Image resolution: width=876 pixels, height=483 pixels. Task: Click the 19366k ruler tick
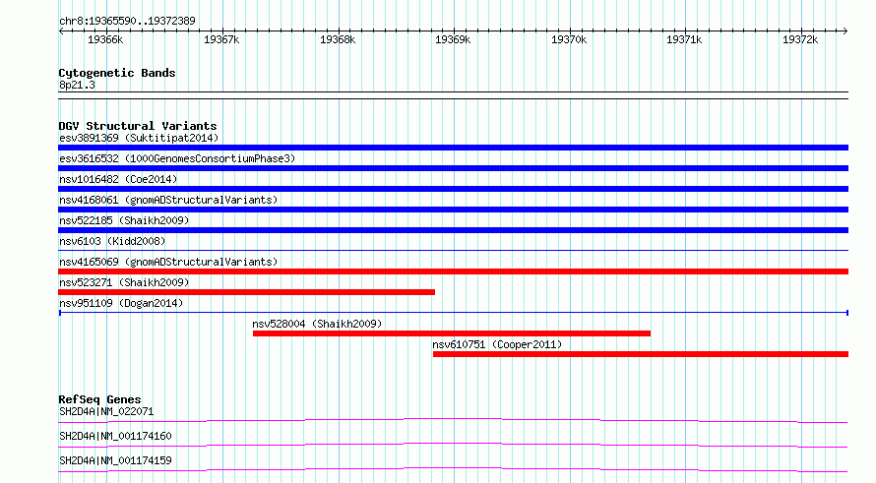tap(105, 39)
